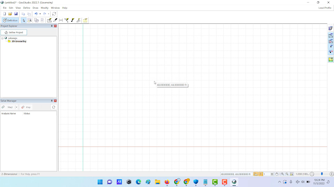Open the Undo history dropdown arrow

pos(40,14)
